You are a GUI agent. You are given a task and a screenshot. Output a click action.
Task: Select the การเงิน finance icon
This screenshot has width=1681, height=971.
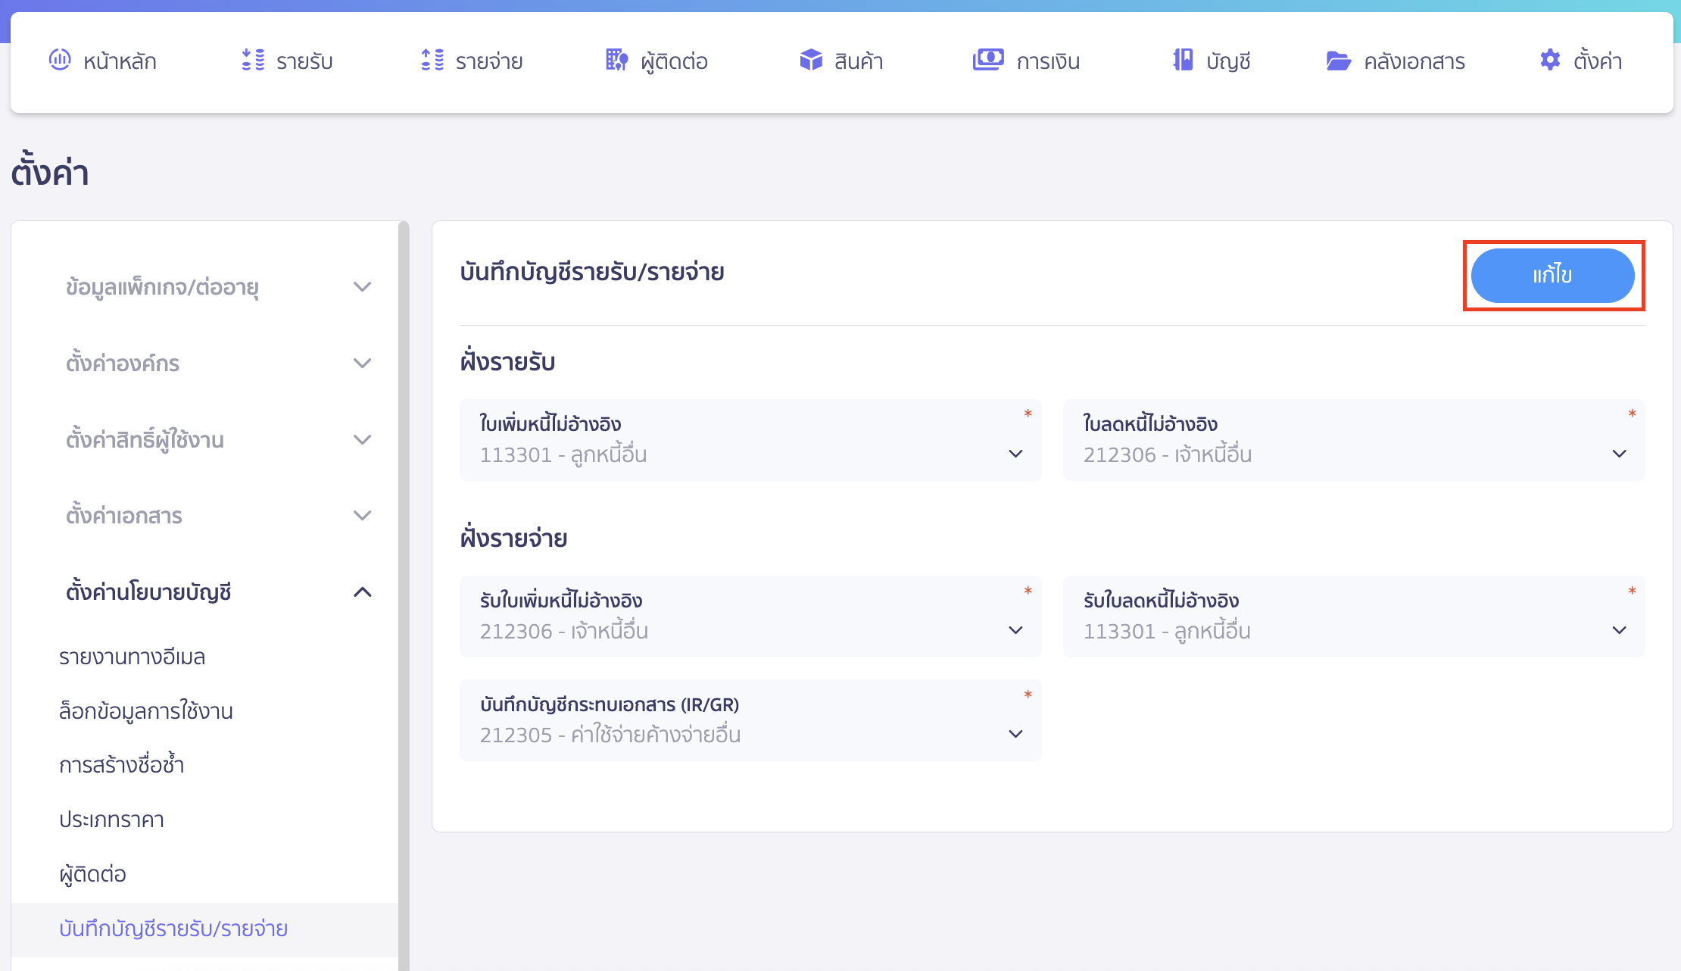[988, 61]
